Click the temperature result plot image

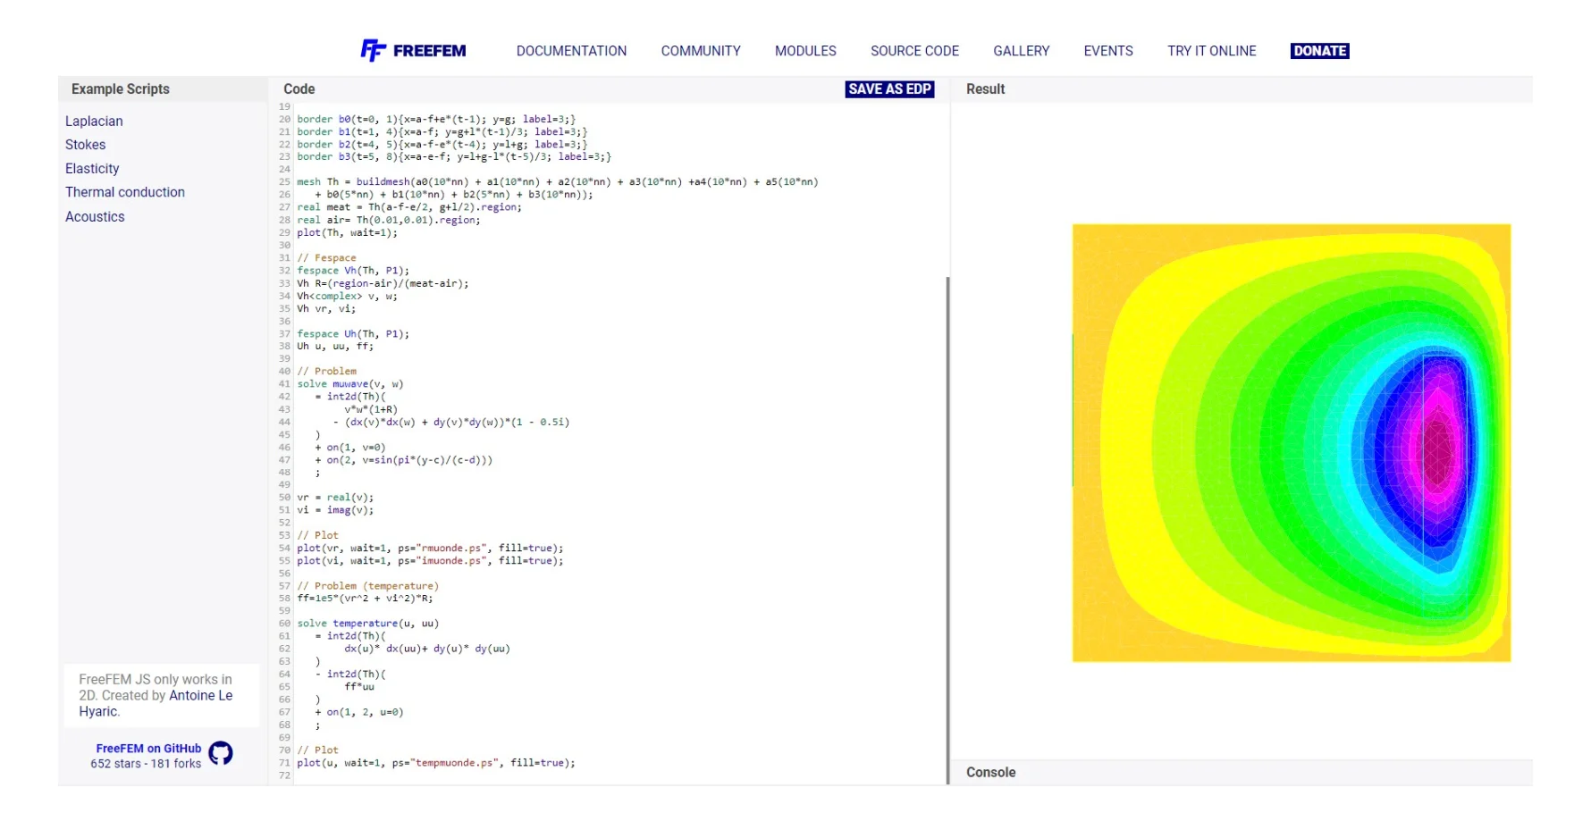(1291, 443)
